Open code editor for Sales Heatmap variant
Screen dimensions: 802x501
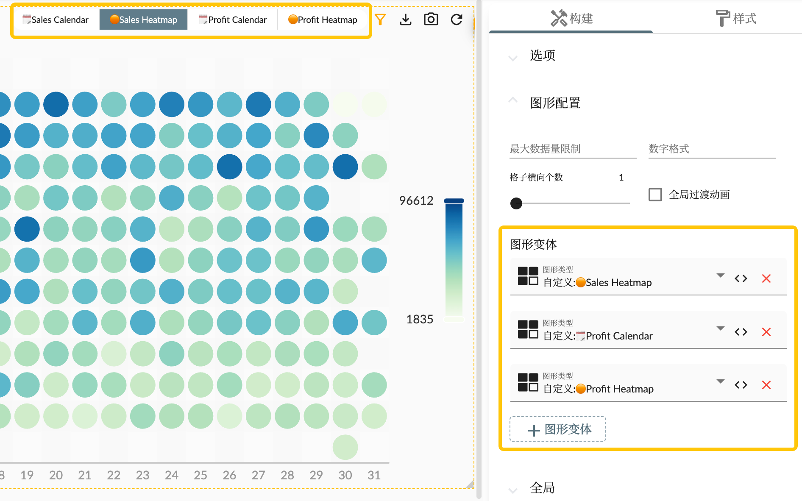741,278
